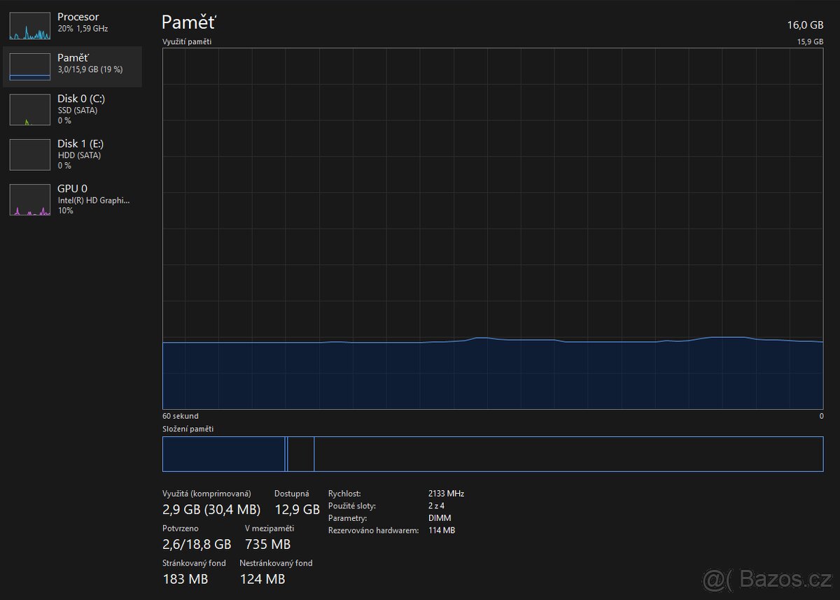840x600 pixels.
Task: Click the Procesor mini graph thumbnail
Action: click(29, 25)
